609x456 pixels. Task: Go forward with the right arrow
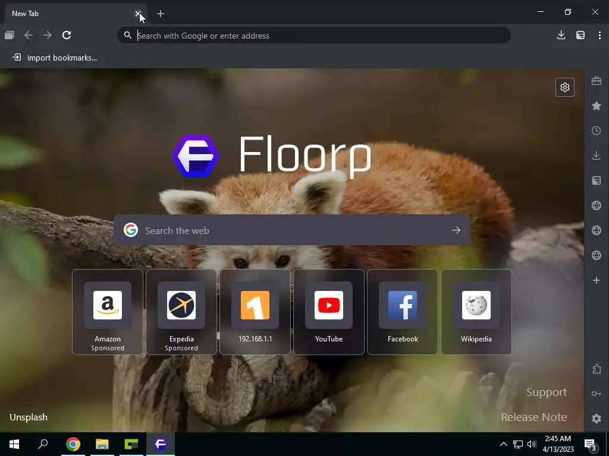pos(48,35)
